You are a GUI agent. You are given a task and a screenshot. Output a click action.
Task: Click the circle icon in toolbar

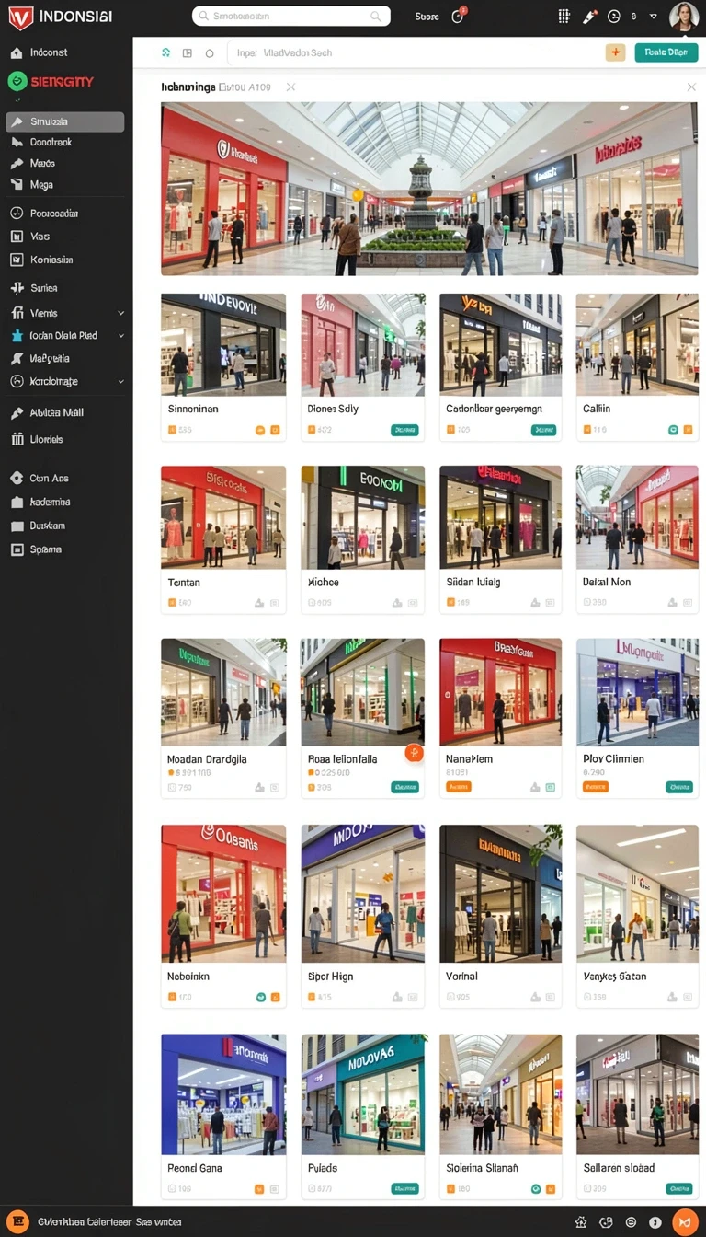click(x=210, y=53)
